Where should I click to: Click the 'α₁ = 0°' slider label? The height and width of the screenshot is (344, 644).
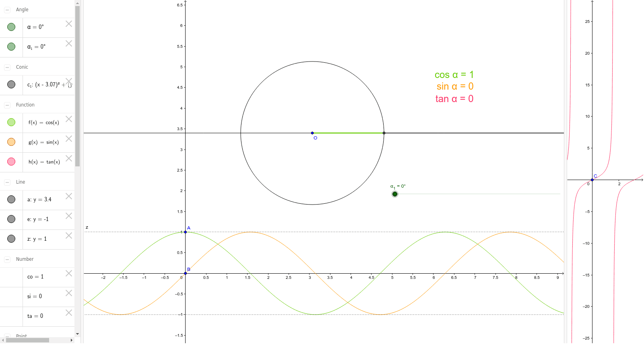click(x=398, y=186)
